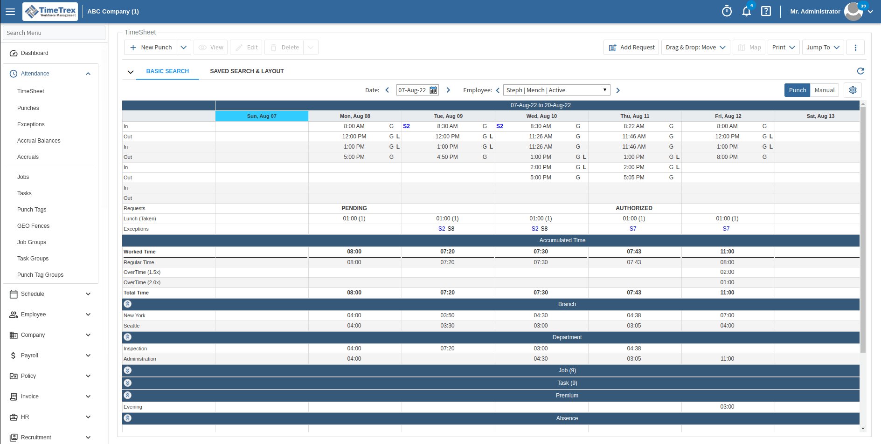
Task: Click the stopwatch quick-punch icon
Action: tap(727, 11)
